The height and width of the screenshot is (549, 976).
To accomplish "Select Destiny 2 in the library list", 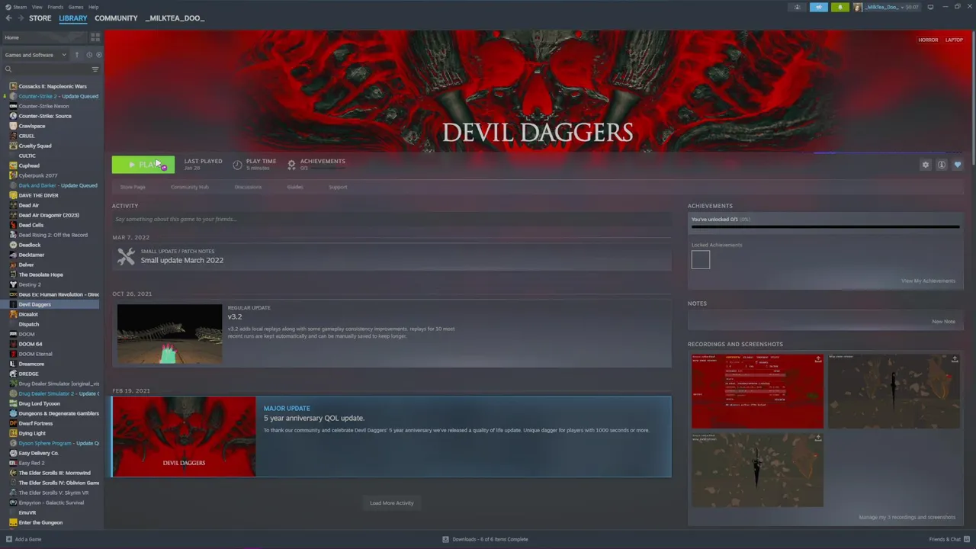I will pyautogui.click(x=30, y=284).
